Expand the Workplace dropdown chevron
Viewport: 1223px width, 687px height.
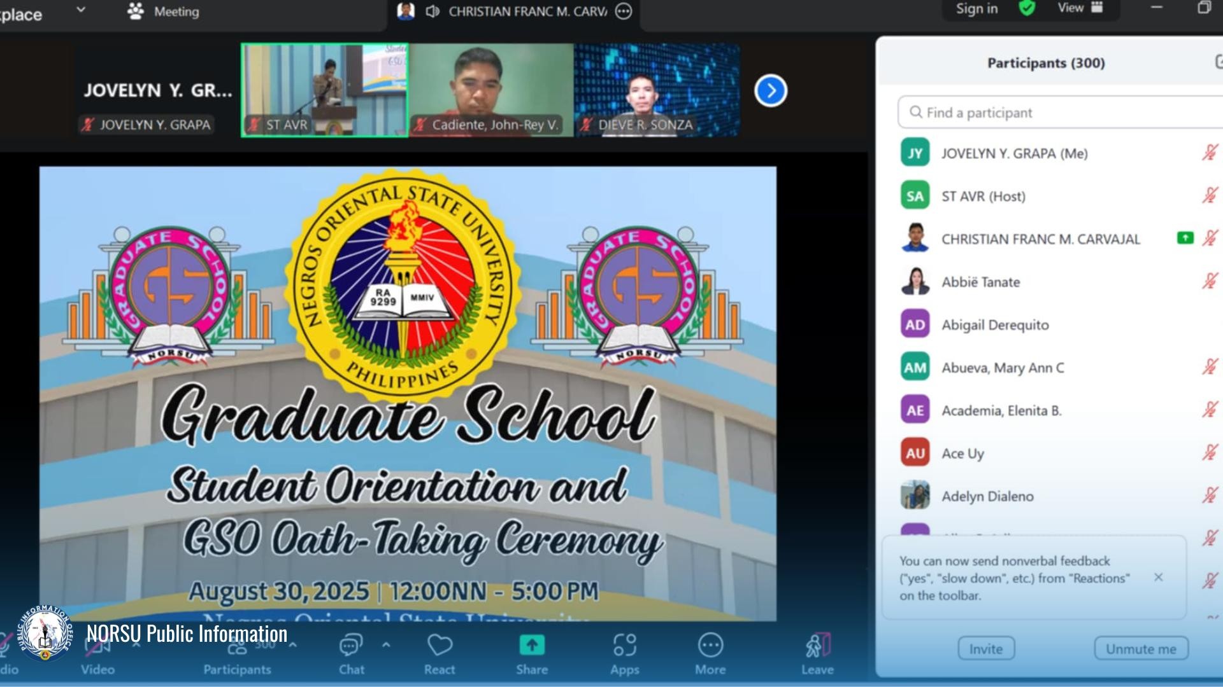[81, 10]
